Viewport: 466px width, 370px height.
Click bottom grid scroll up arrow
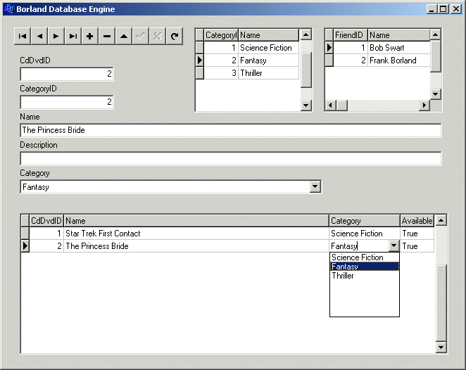441,220
